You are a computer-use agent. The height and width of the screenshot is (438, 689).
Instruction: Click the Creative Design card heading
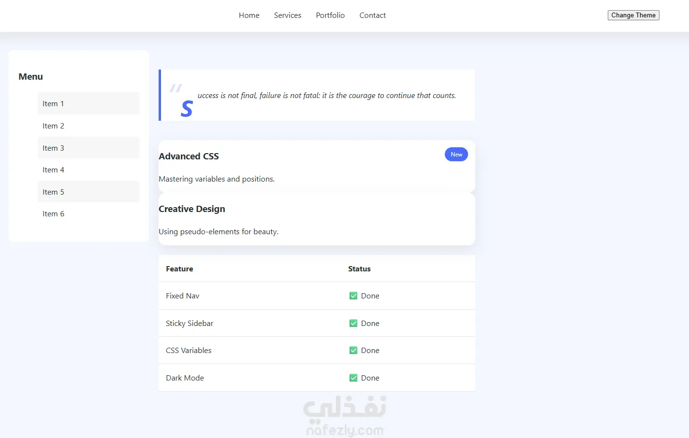pos(192,209)
